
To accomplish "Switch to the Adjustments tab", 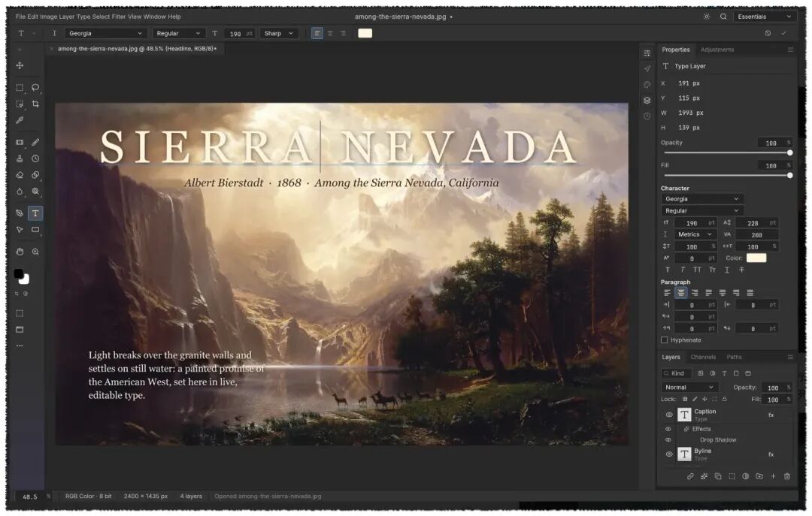I will [x=717, y=50].
